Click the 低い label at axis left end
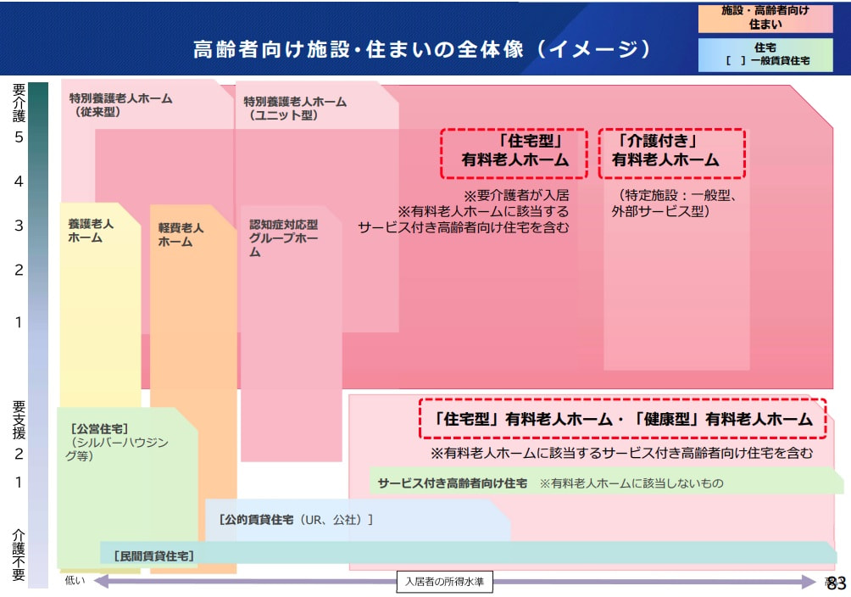The width and height of the screenshot is (851, 597). click(76, 581)
